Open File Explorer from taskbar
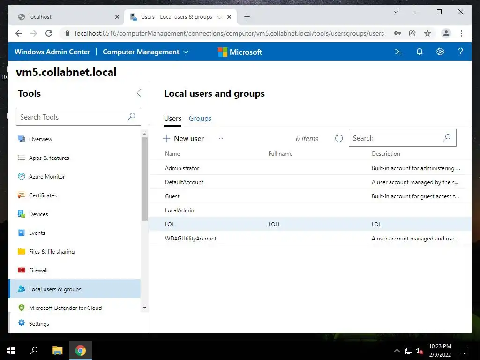The width and height of the screenshot is (480, 360). 57,351
